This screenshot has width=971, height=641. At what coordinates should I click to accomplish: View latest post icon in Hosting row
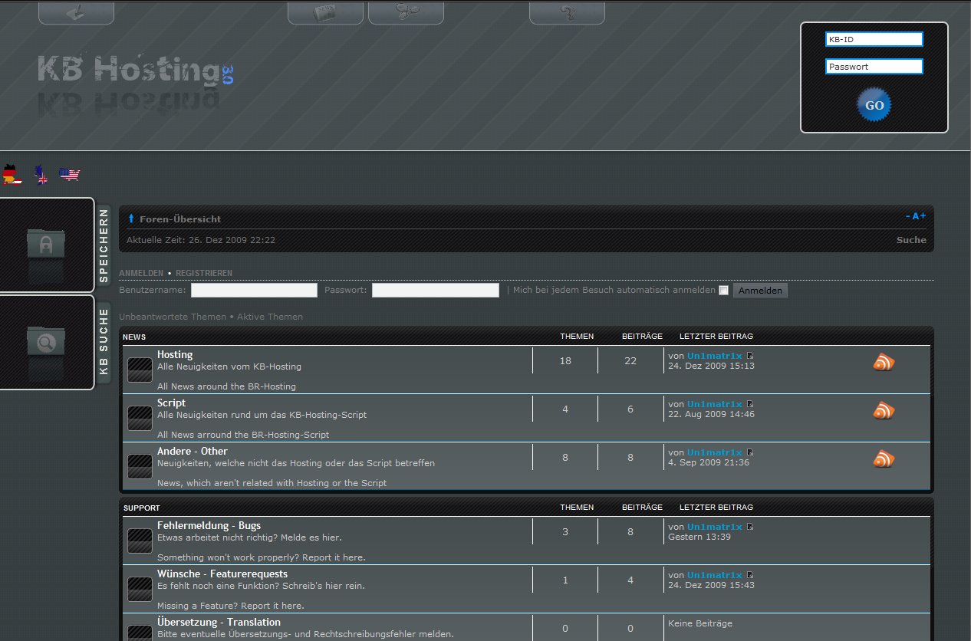point(750,356)
